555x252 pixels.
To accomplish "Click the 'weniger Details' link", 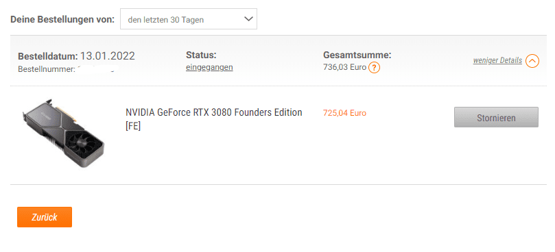I will (497, 60).
